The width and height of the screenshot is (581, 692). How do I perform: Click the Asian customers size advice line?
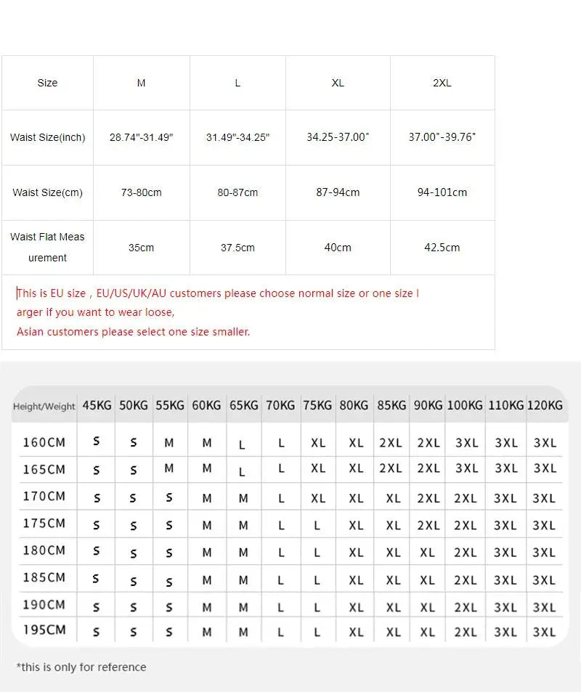pos(133,332)
